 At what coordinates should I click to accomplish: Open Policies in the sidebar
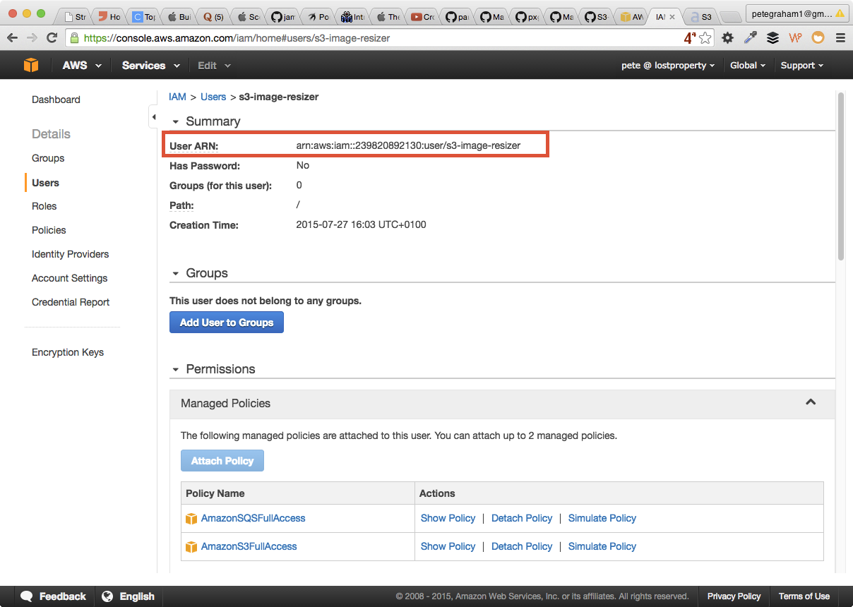coord(49,230)
